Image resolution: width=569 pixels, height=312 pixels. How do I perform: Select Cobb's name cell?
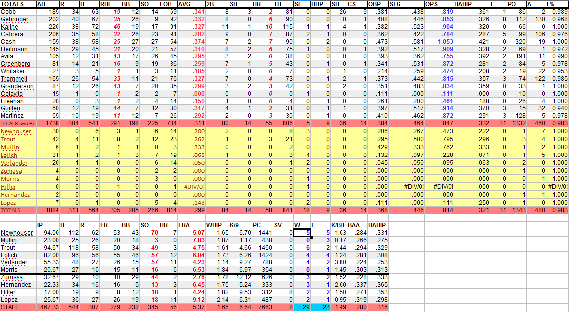point(18,12)
